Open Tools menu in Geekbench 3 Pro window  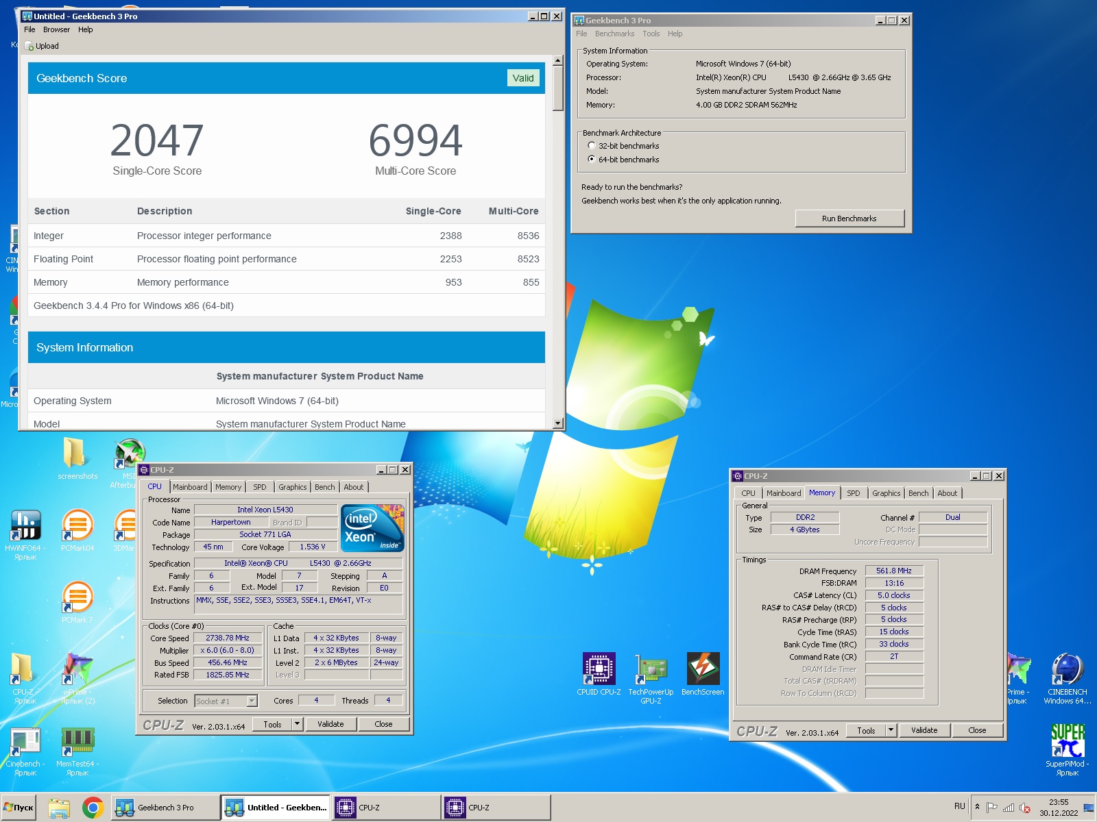pos(651,34)
